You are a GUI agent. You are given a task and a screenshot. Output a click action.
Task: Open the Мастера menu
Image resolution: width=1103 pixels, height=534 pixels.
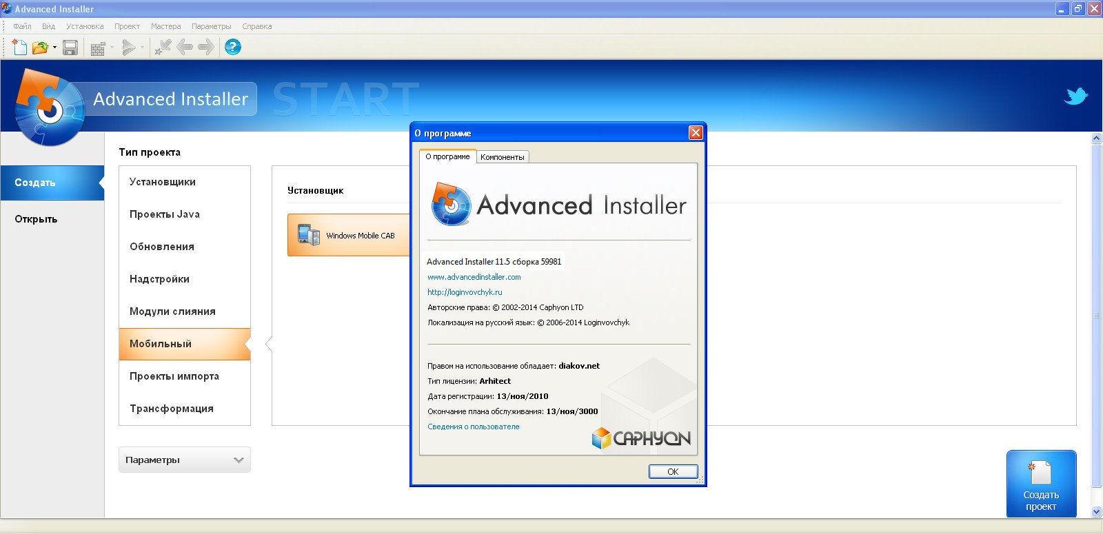pyautogui.click(x=165, y=26)
